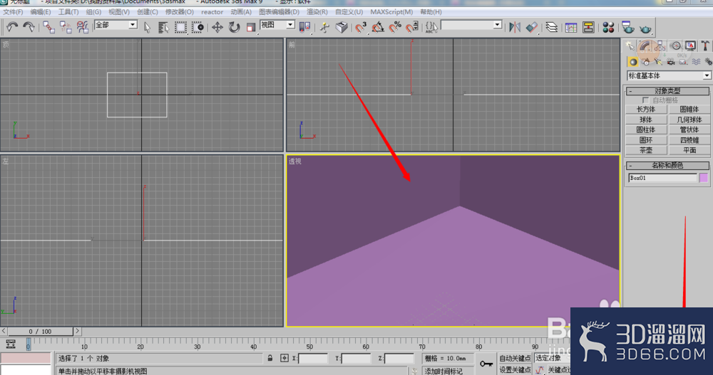Open the Material Editor spheres icon
The width and height of the screenshot is (713, 375).
pos(608,27)
